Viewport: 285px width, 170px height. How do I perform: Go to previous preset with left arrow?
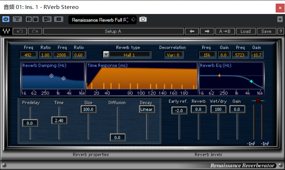tap(192, 31)
